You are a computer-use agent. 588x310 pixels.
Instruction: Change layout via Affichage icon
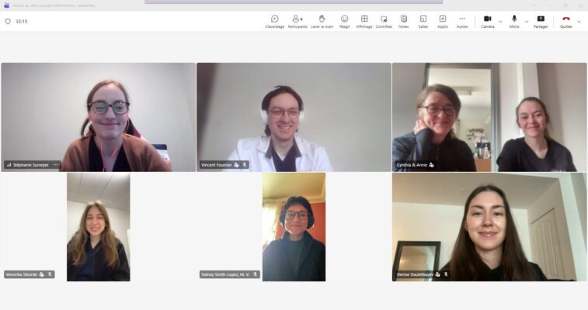click(x=364, y=21)
